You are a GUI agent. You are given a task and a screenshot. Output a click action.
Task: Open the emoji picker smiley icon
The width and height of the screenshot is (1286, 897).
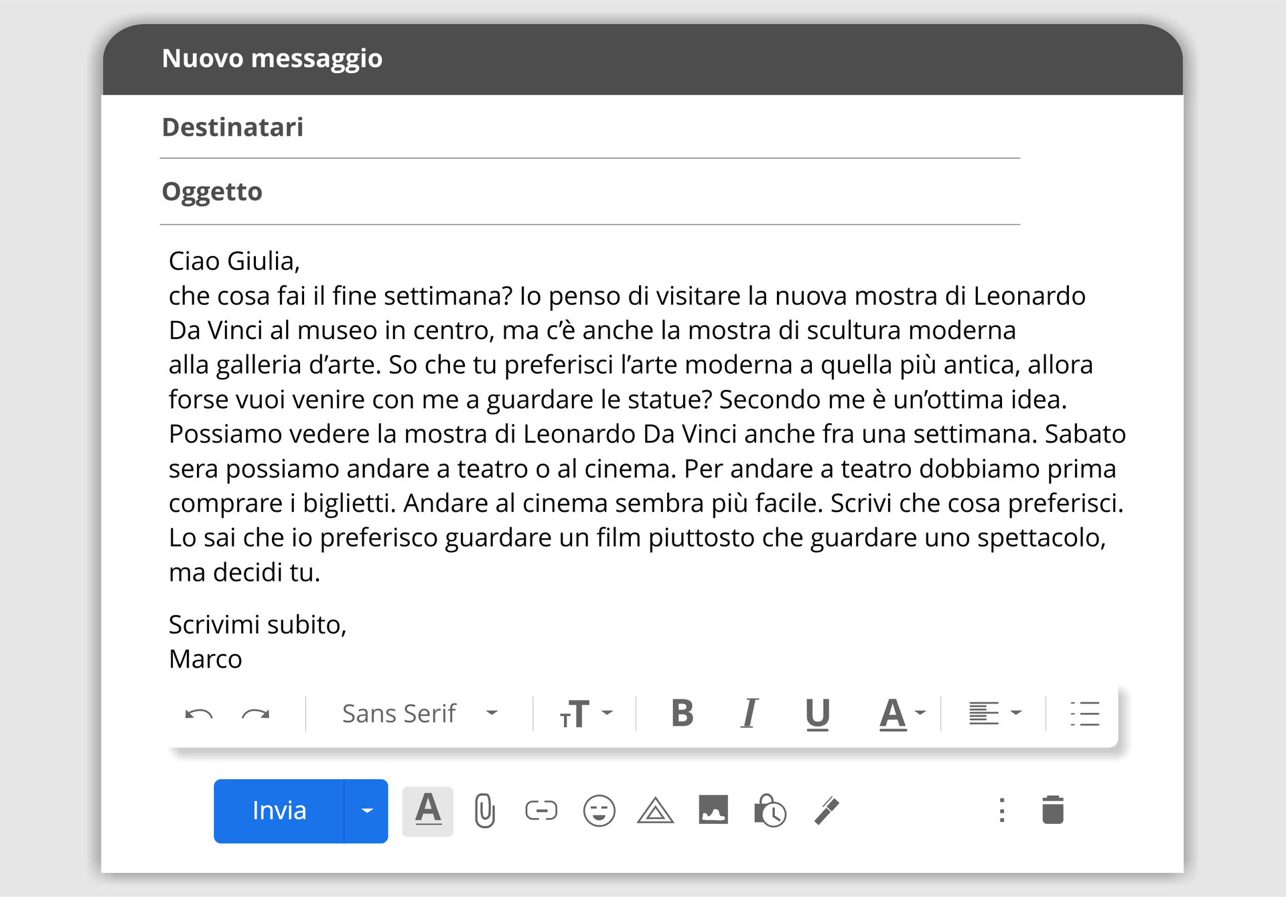599,811
